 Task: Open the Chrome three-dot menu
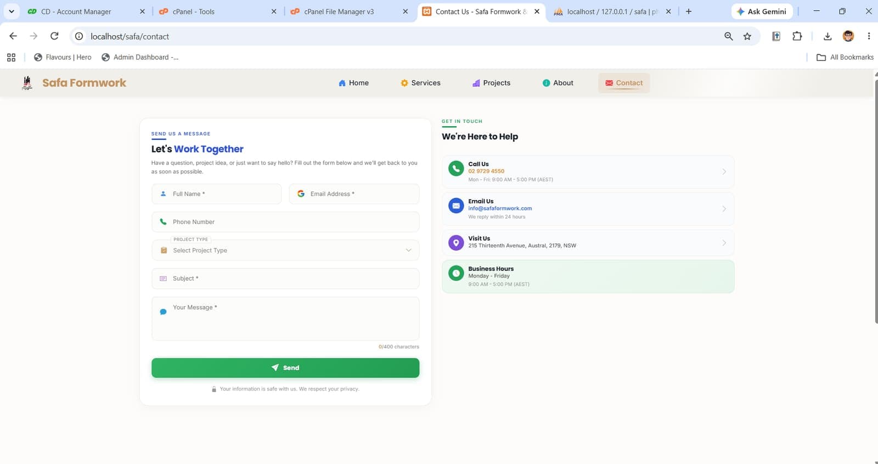[x=869, y=36]
